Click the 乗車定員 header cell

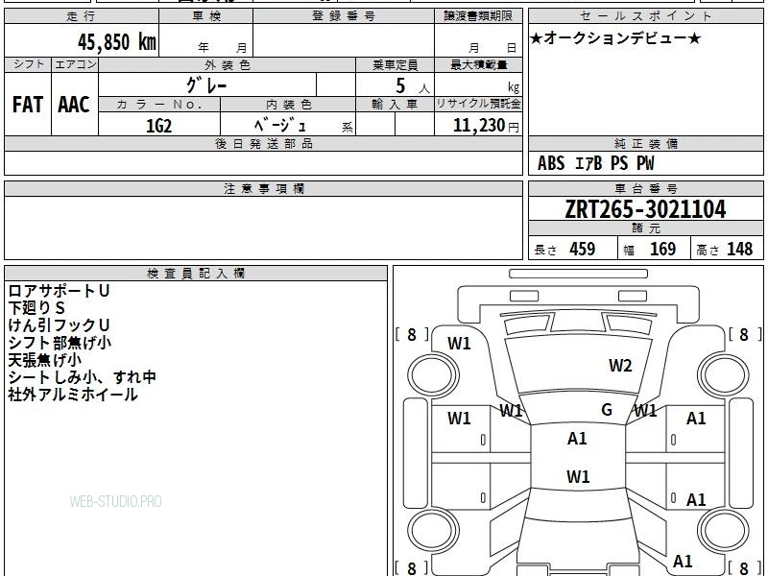396,65
